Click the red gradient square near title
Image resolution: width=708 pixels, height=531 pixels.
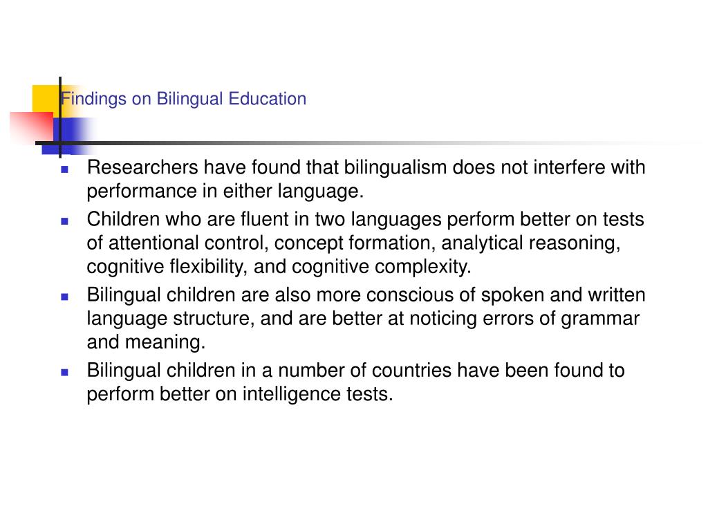click(x=32, y=127)
